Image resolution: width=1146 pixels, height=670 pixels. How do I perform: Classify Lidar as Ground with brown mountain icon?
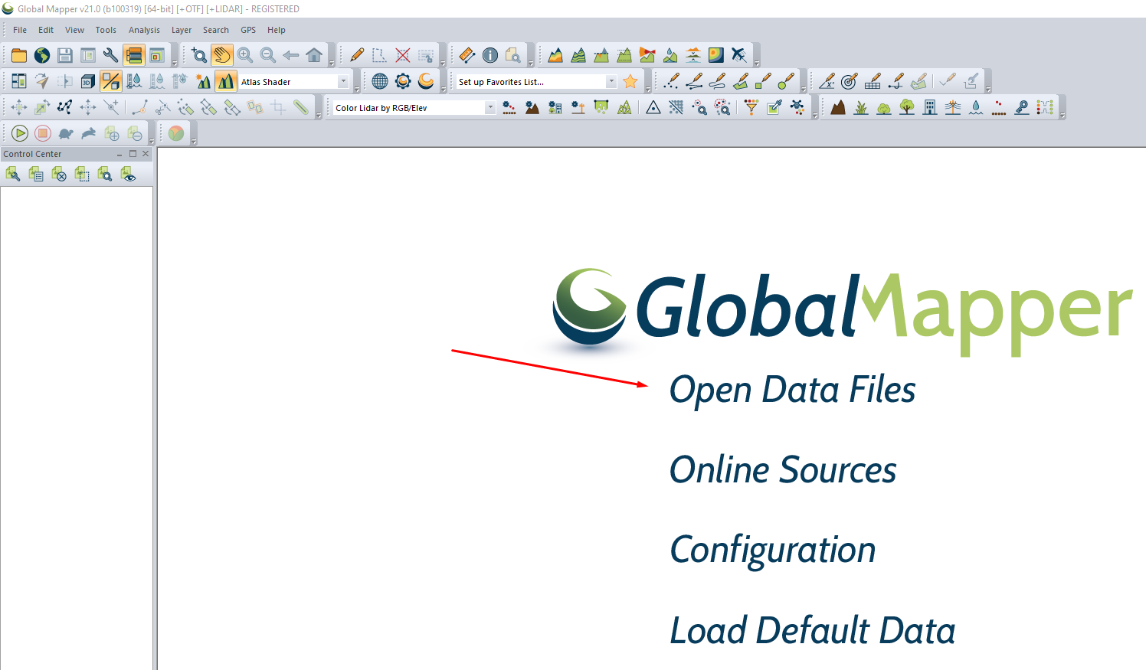tap(838, 107)
